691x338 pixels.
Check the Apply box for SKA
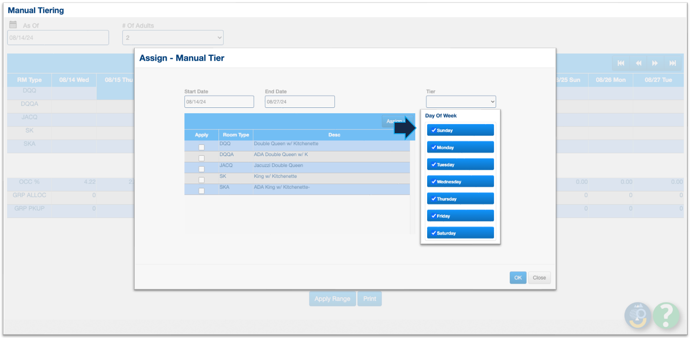point(201,191)
